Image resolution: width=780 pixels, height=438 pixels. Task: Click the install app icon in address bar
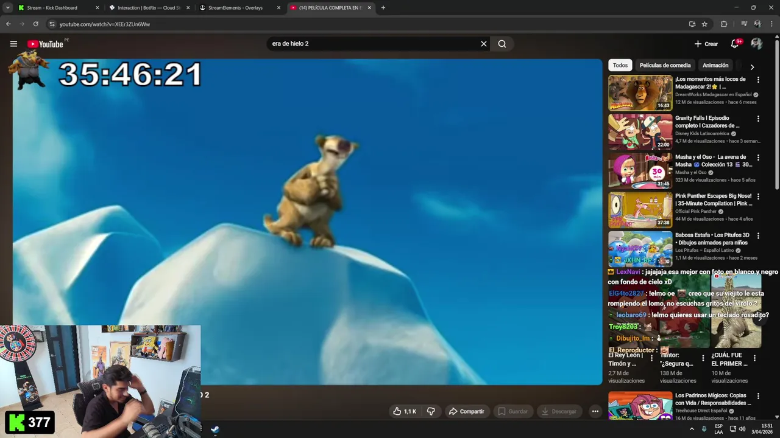click(x=692, y=24)
